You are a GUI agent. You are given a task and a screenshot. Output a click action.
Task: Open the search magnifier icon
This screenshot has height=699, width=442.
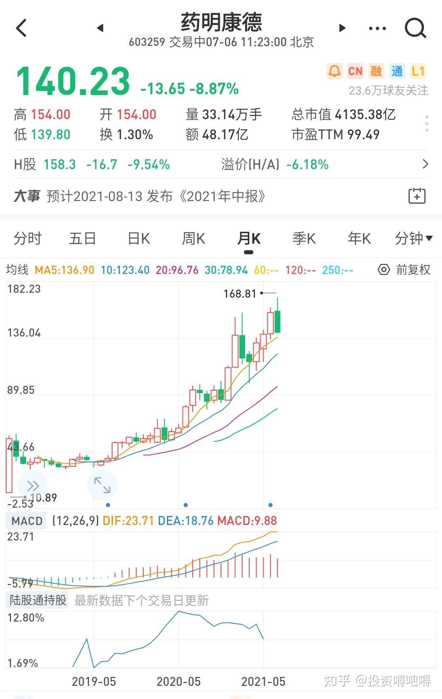pyautogui.click(x=415, y=28)
